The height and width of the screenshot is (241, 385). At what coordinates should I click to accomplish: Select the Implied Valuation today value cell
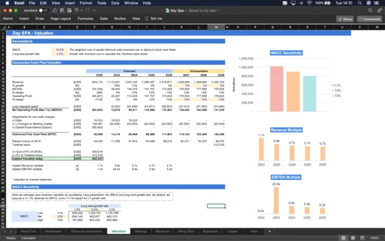pyautogui.click(x=94, y=159)
